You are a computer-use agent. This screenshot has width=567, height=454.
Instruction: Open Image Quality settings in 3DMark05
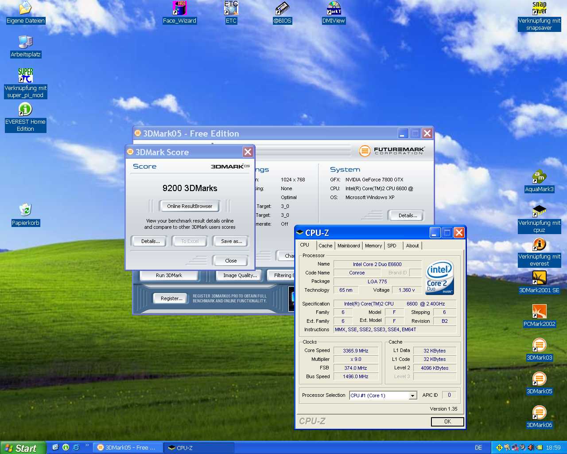click(x=240, y=275)
